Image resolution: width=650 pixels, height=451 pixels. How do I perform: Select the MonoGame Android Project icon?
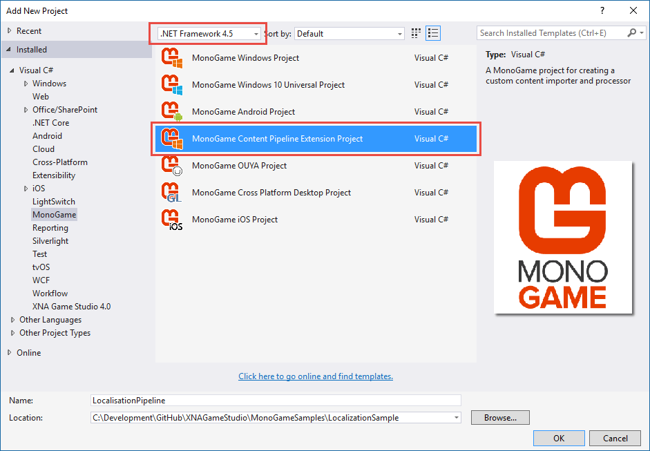pyautogui.click(x=172, y=112)
